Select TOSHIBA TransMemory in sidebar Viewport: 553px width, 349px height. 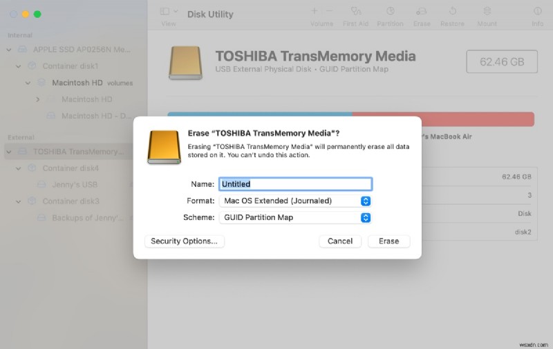click(x=78, y=152)
